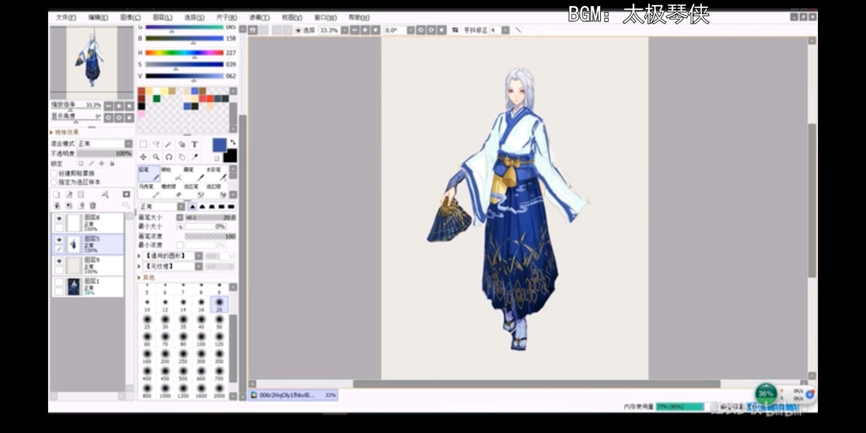Open the 混合模式 blend mode dropdown
The width and height of the screenshot is (866, 433).
[x=129, y=143]
